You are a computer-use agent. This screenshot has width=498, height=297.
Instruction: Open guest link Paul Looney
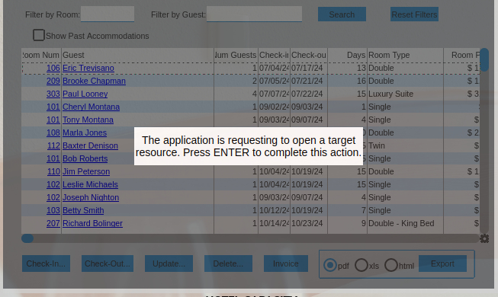point(85,94)
